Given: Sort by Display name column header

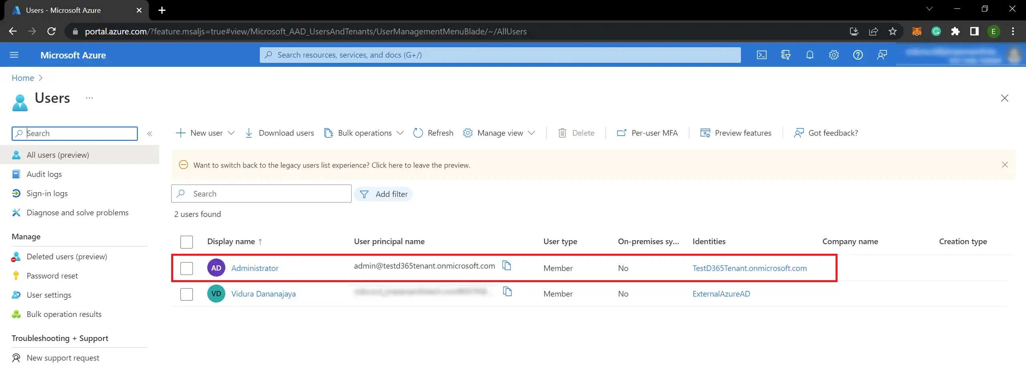Looking at the screenshot, I should (x=235, y=241).
